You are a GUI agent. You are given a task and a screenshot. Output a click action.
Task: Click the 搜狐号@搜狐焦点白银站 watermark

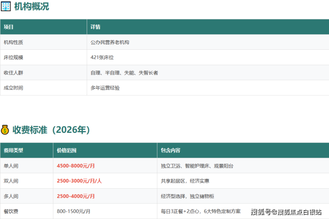(x=287, y=212)
